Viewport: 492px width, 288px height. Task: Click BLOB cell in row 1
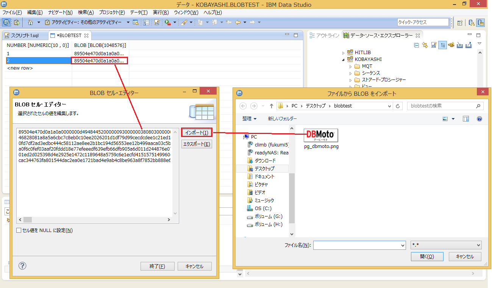(100, 54)
